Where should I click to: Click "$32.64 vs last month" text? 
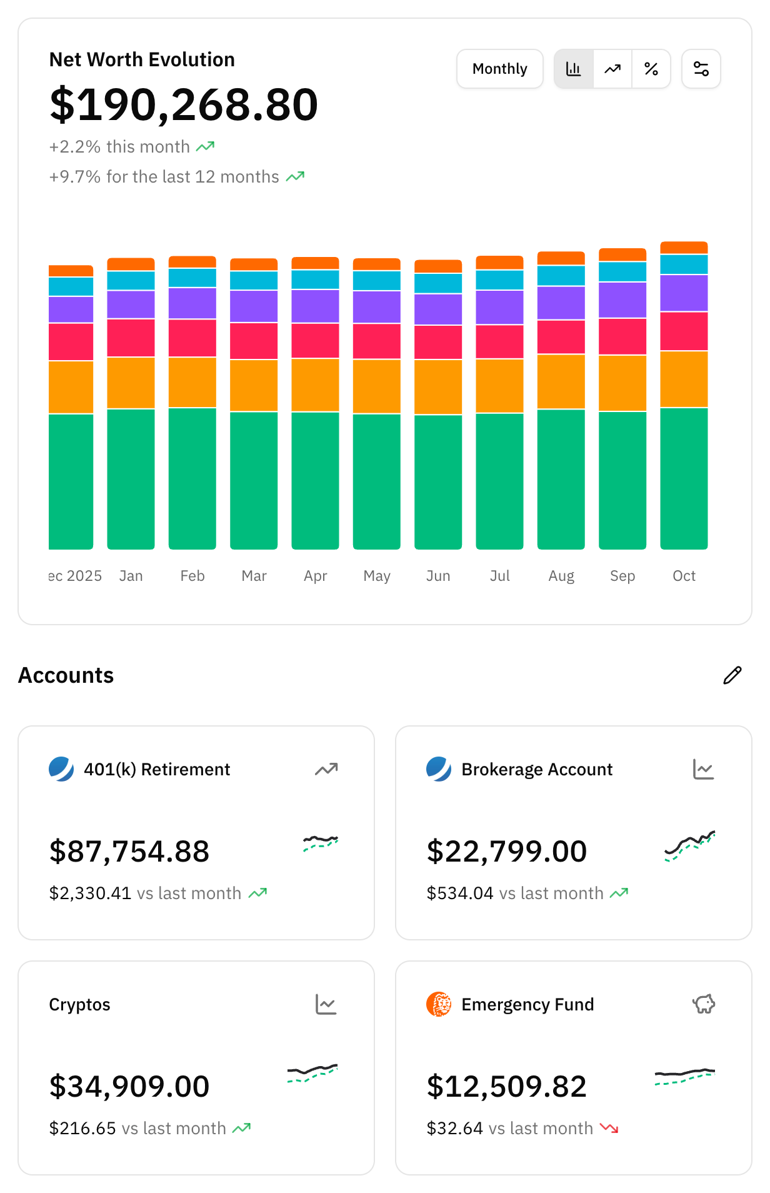coord(509,1128)
